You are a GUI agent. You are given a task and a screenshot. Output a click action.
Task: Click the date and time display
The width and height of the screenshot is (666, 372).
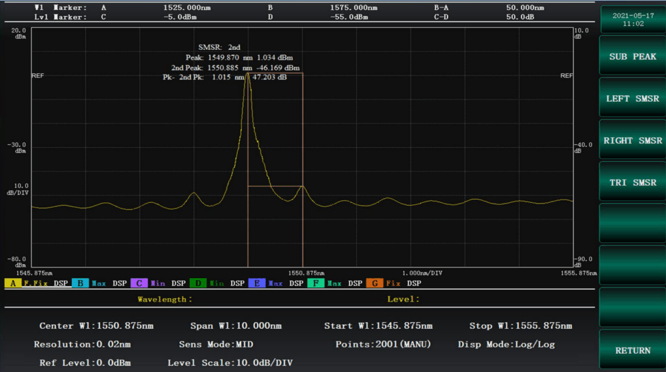632,19
